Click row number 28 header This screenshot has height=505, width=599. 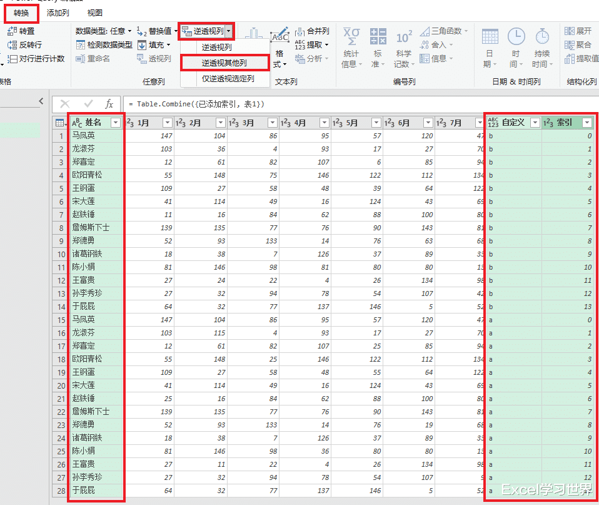[x=61, y=491]
